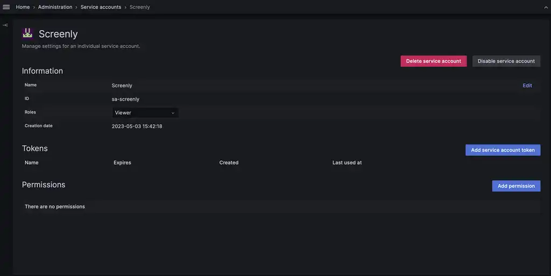Collapse top bar with chevron icon

[546, 8]
